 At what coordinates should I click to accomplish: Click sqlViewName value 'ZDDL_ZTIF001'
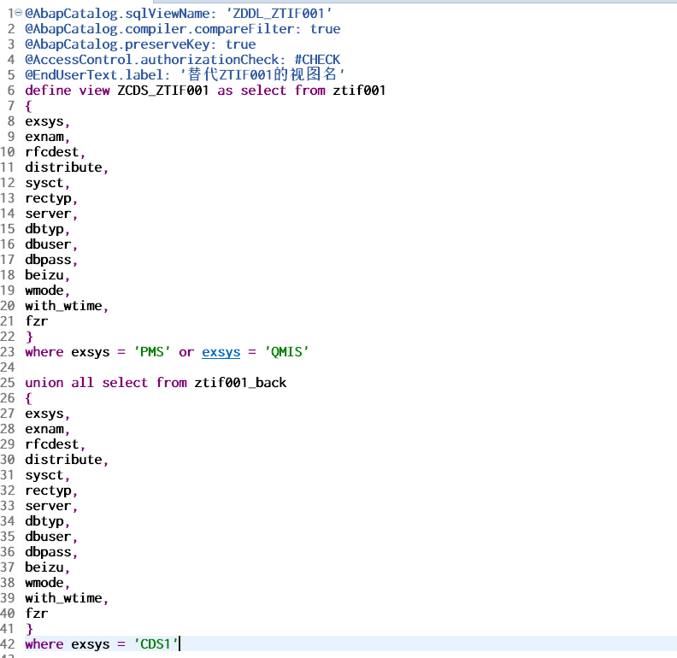pyautogui.click(x=280, y=14)
